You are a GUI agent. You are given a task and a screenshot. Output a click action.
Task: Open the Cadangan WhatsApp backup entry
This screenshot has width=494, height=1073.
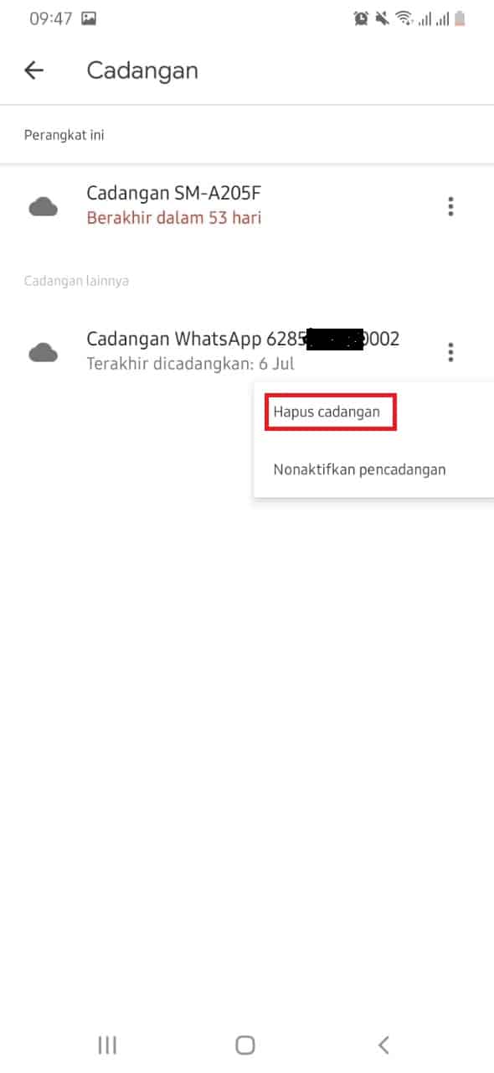[247, 351]
